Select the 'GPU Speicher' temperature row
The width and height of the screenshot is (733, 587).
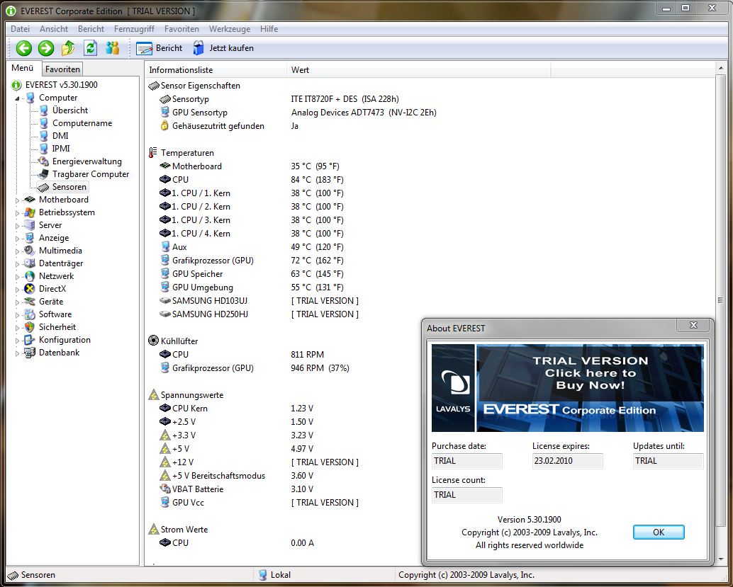197,274
